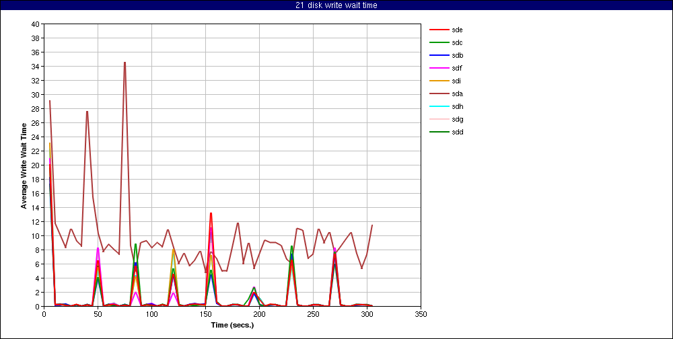
Task: Click the y-axis tick value 34
Action: pos(36,67)
